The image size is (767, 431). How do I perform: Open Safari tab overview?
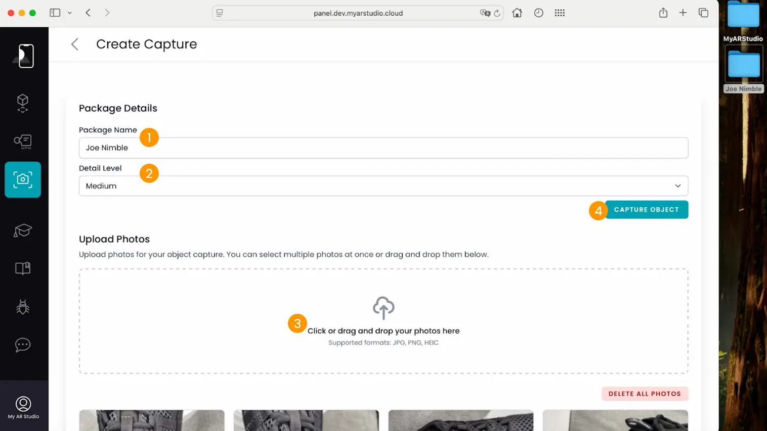[x=703, y=13]
